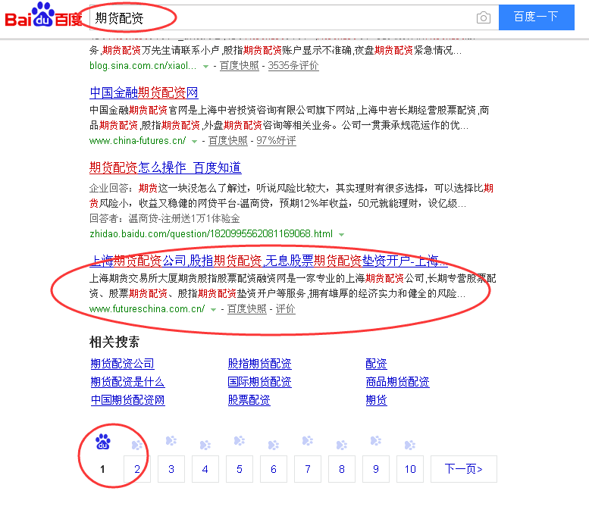Select related search 国际期货配资
The width and height of the screenshot is (589, 513).
259,382
